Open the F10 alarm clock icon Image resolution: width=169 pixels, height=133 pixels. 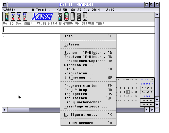(66, 17)
